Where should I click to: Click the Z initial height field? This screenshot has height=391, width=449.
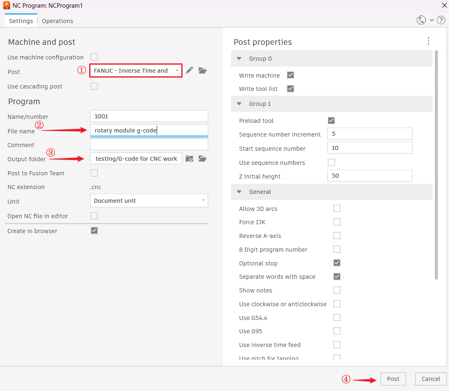[369, 176]
